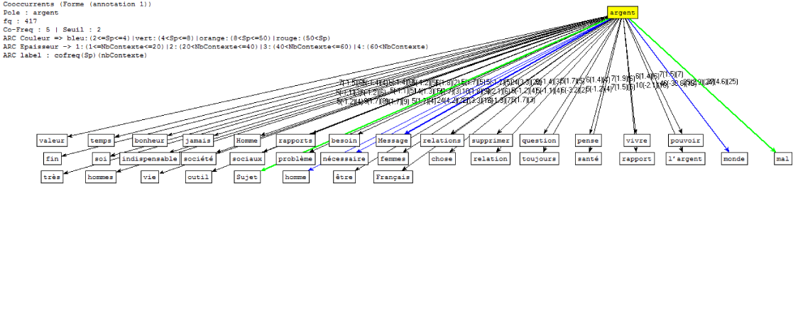The height and width of the screenshot is (328, 798).
Task: Click the 'Cooccurrents (Forme (annotation 1))' title
Action: (77, 4)
